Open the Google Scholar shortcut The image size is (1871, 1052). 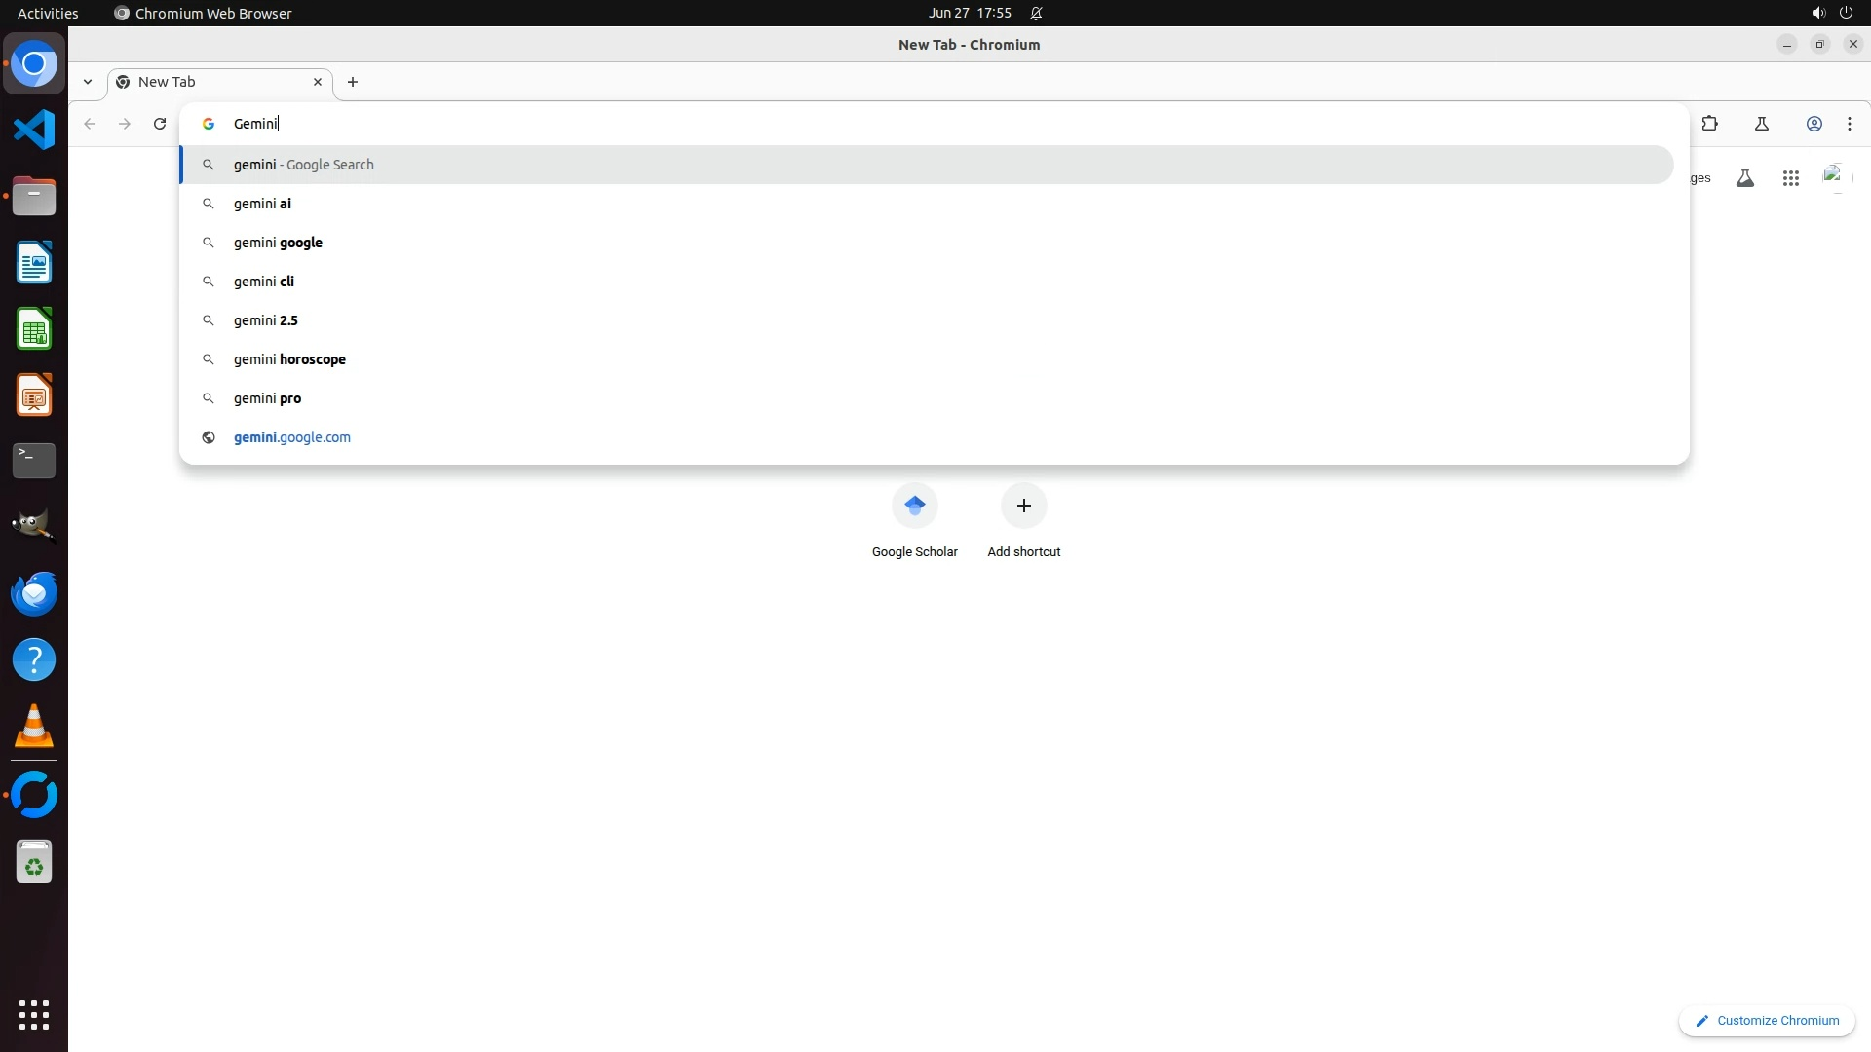[914, 521]
